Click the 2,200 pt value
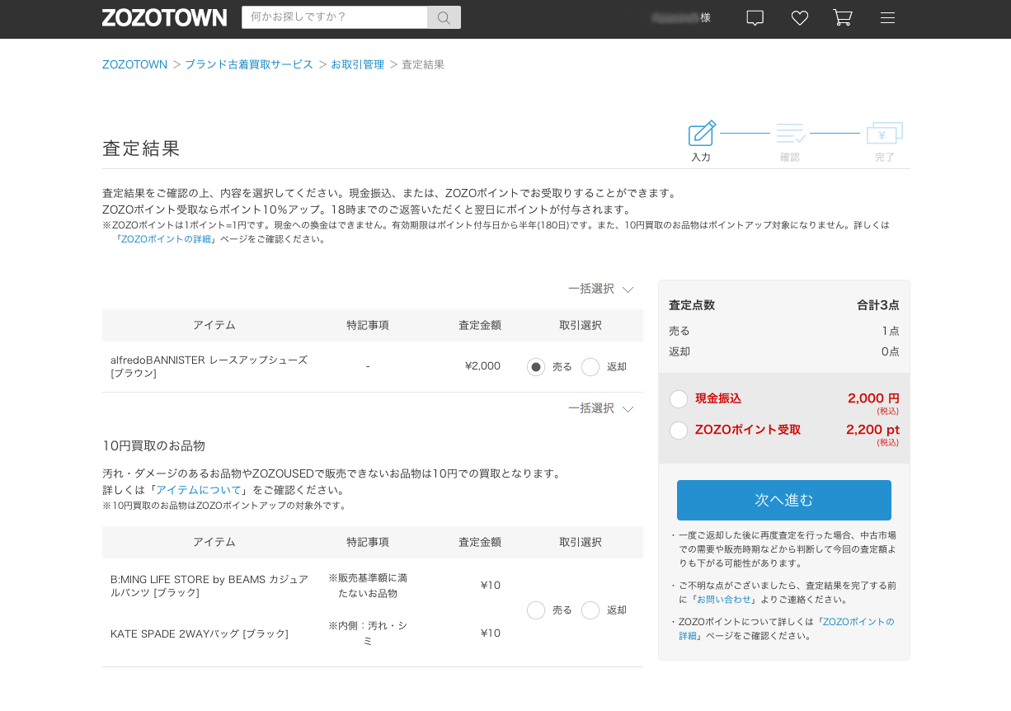This screenshot has height=711, width=1011. tap(872, 430)
